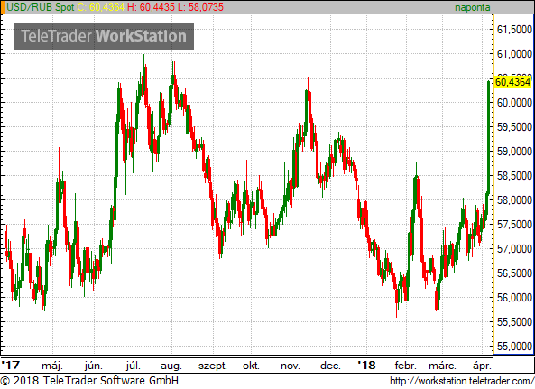Select the 'nov.' month on time axis

(x=290, y=366)
